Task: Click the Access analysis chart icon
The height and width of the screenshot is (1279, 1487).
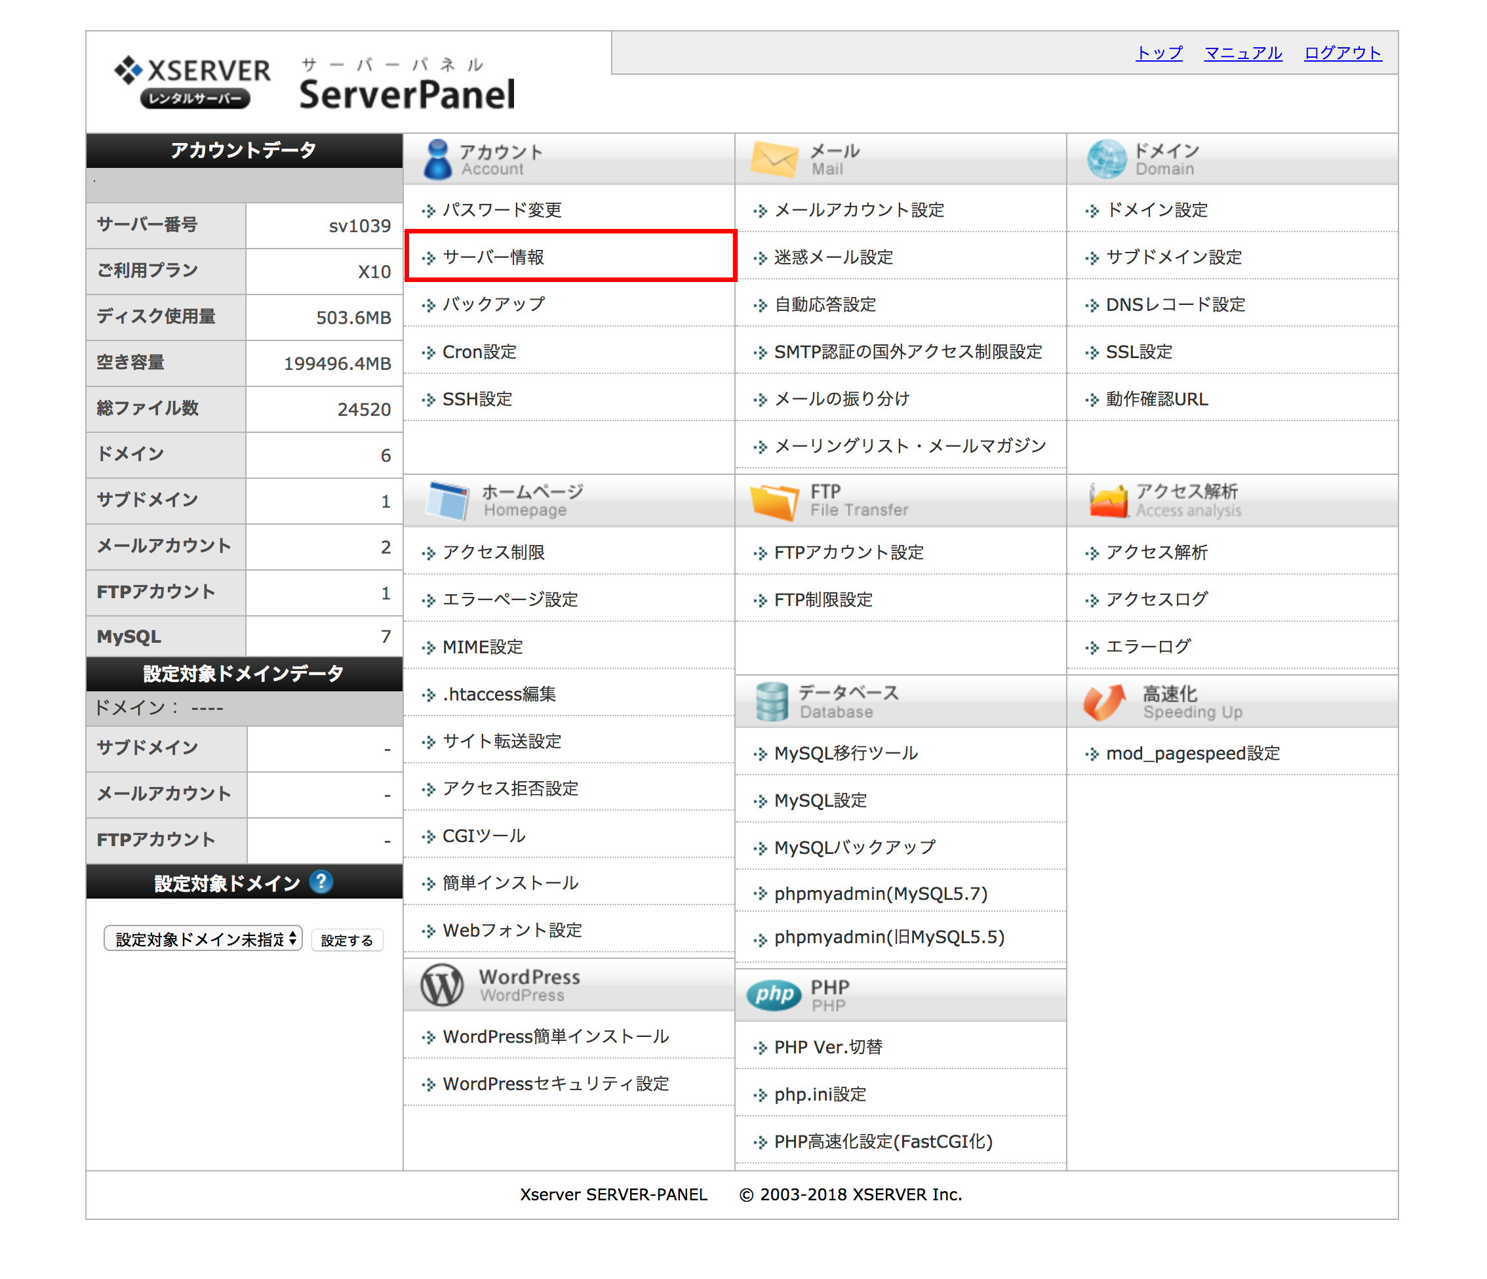Action: (1108, 500)
